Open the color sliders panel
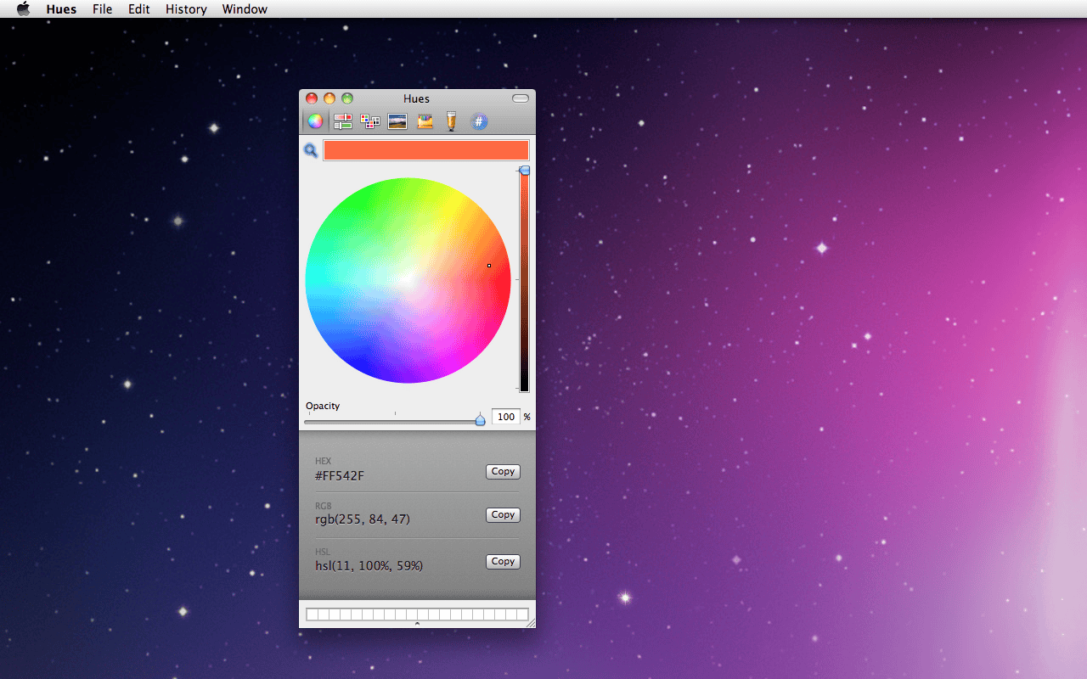 coord(343,121)
